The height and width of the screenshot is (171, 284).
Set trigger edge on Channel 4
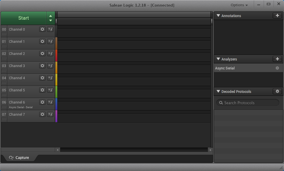click(50, 78)
